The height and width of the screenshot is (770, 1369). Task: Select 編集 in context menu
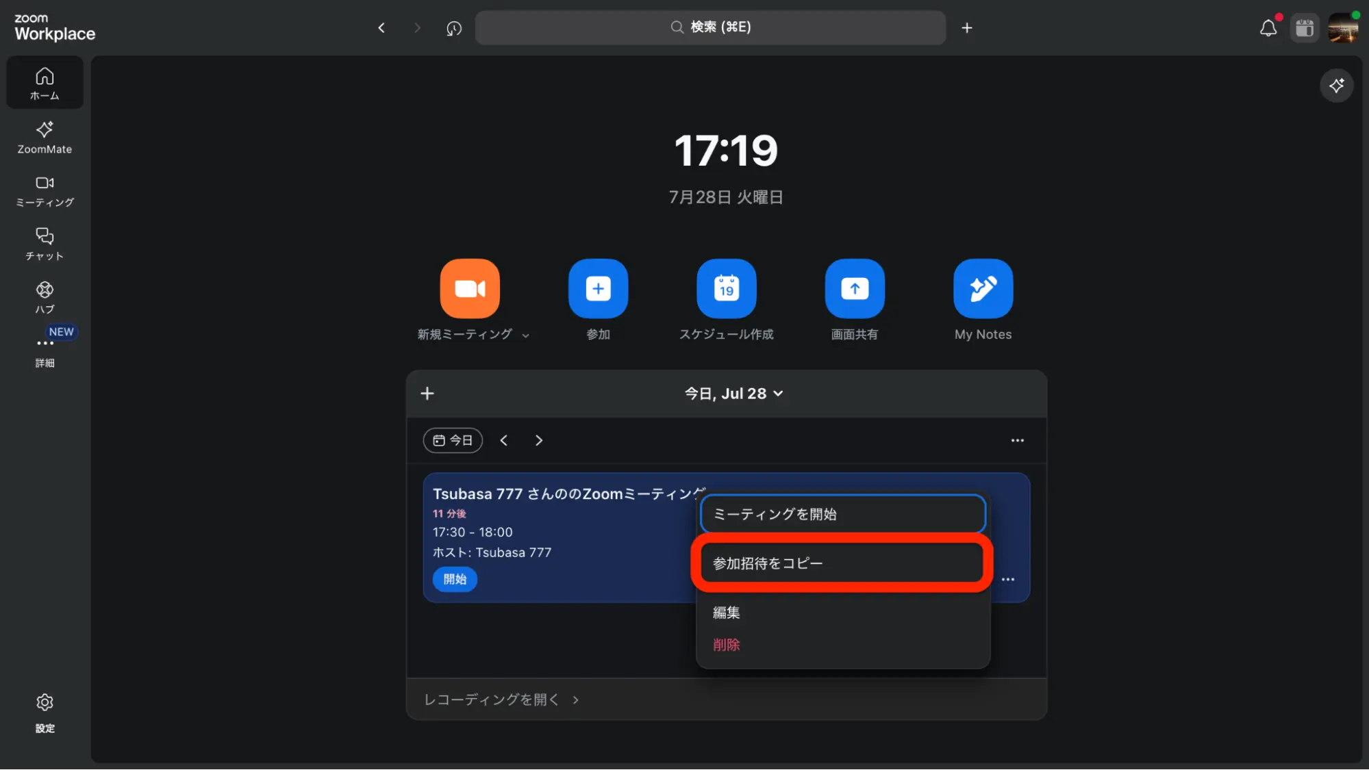[842, 613]
